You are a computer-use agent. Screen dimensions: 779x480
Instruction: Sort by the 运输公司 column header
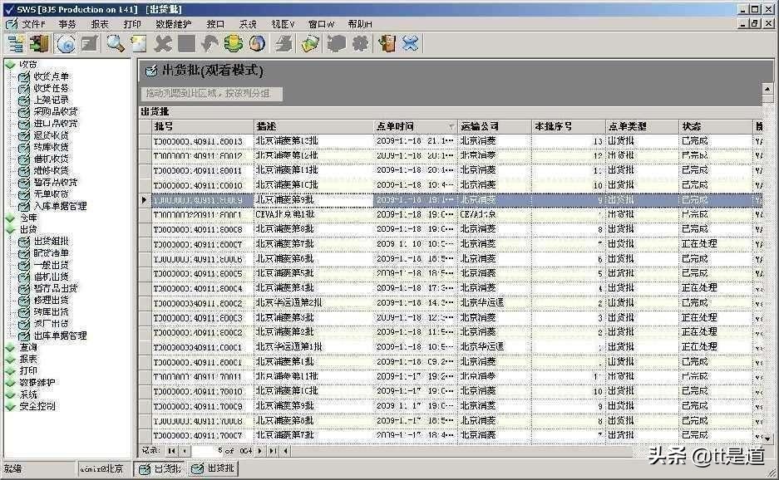(x=495, y=126)
